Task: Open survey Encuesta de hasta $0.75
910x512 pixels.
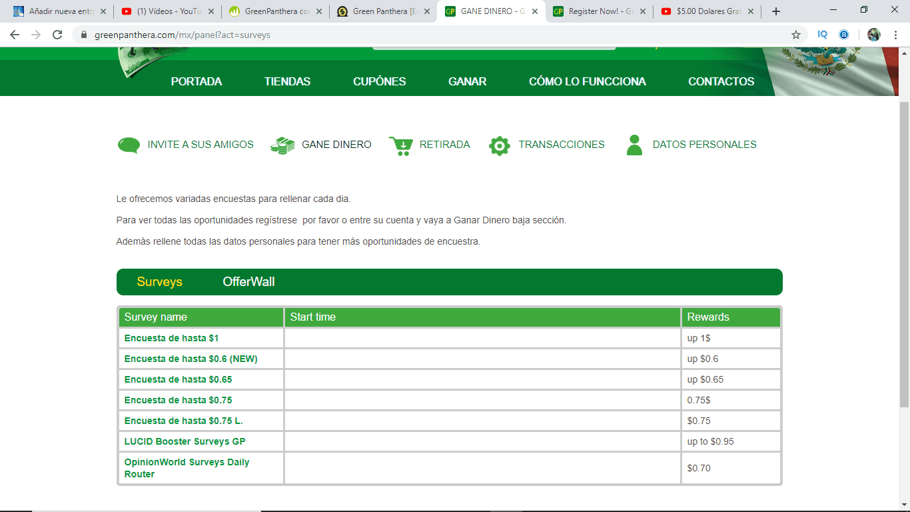Action: (179, 400)
